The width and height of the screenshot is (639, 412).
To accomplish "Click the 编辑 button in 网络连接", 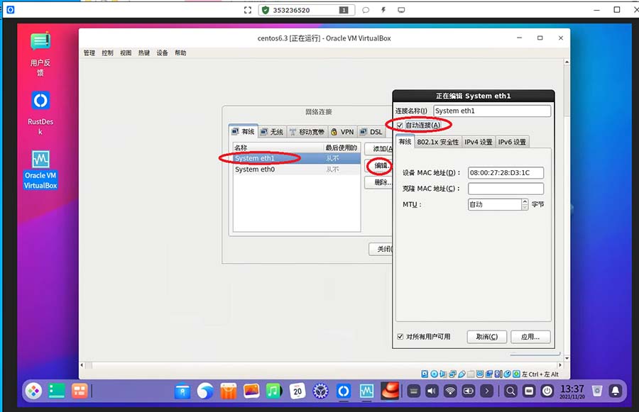I will click(x=378, y=165).
